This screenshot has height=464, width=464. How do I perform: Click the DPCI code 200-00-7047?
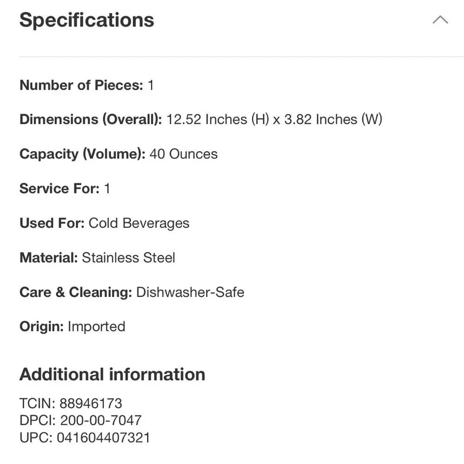click(100, 420)
